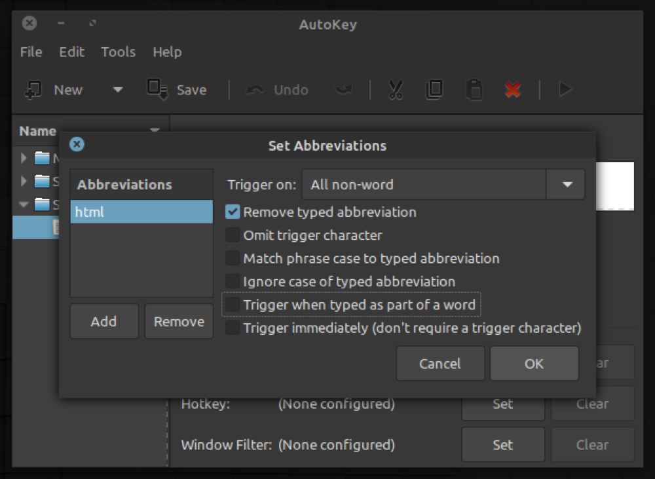Open the File menu
This screenshot has height=479, width=655.
tap(31, 52)
